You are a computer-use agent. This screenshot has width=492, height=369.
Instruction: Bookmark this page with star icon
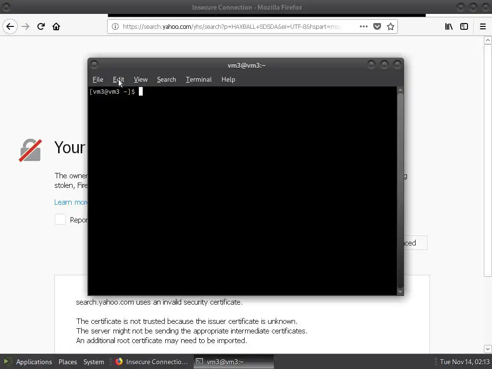(390, 27)
